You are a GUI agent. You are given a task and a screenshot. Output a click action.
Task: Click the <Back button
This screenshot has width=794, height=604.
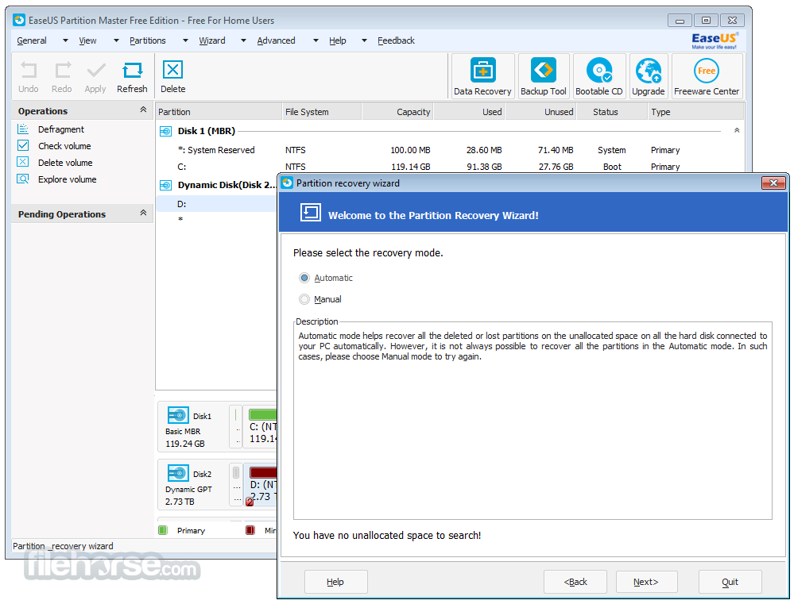[x=575, y=582]
